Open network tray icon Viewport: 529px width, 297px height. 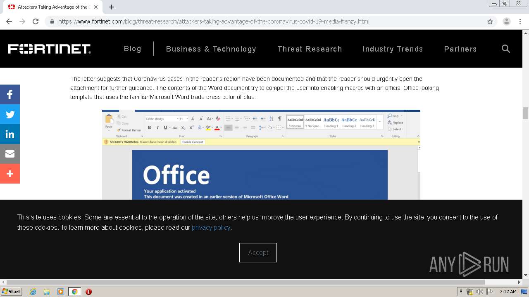coord(470,292)
